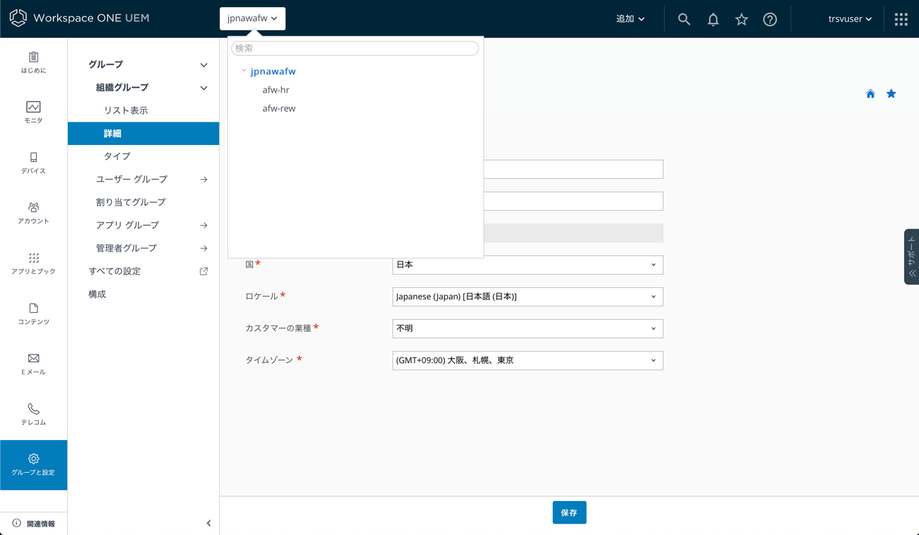
Task: Open the 追加 dropdown menu
Action: (x=630, y=19)
